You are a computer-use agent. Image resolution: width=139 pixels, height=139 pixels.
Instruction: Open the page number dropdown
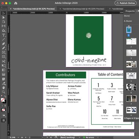coord(43,138)
